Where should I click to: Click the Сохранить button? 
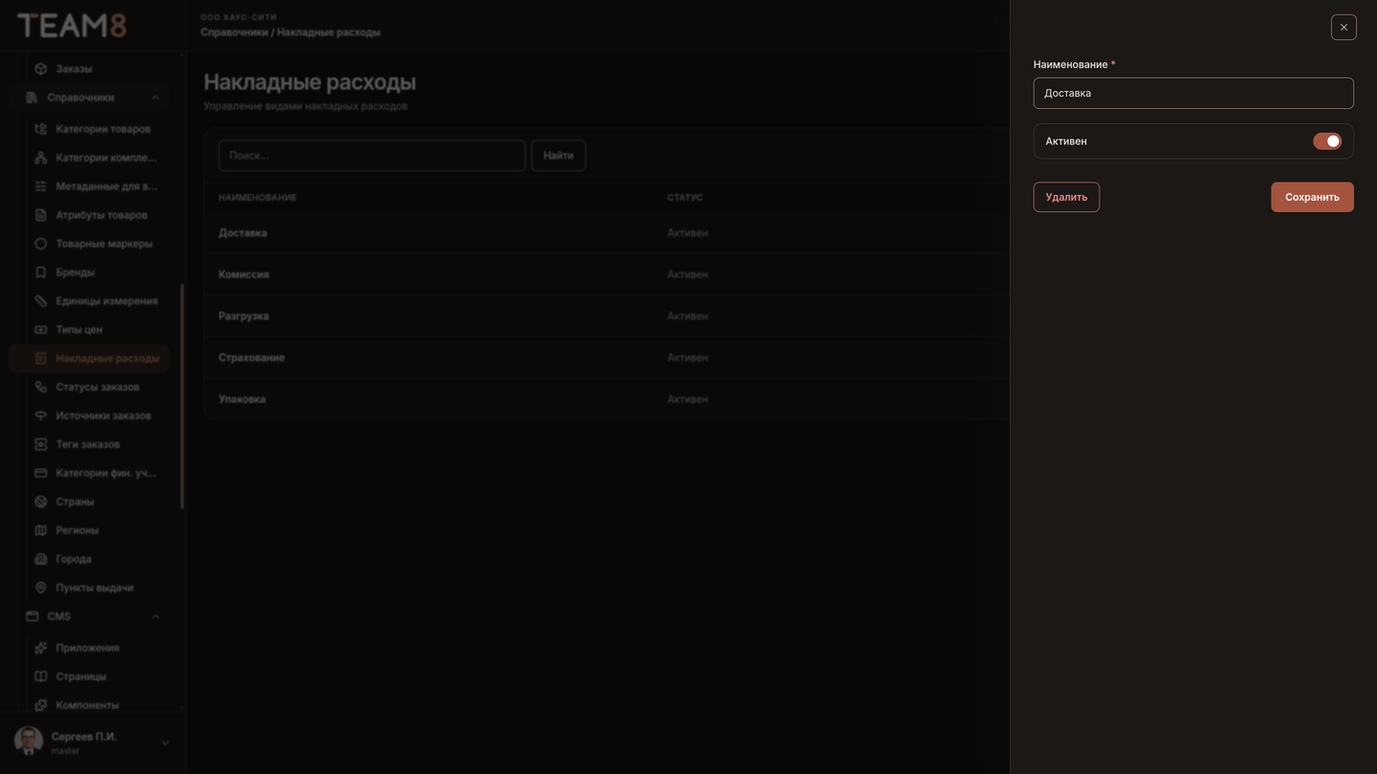point(1312,197)
